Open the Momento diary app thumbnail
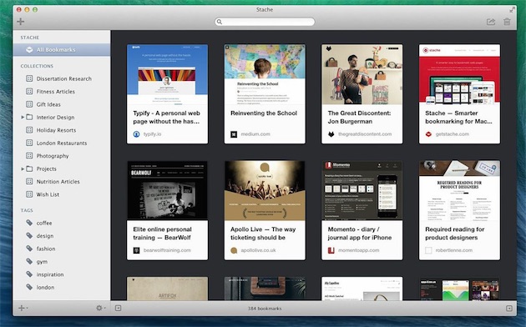The height and width of the screenshot is (327, 526). [x=362, y=190]
